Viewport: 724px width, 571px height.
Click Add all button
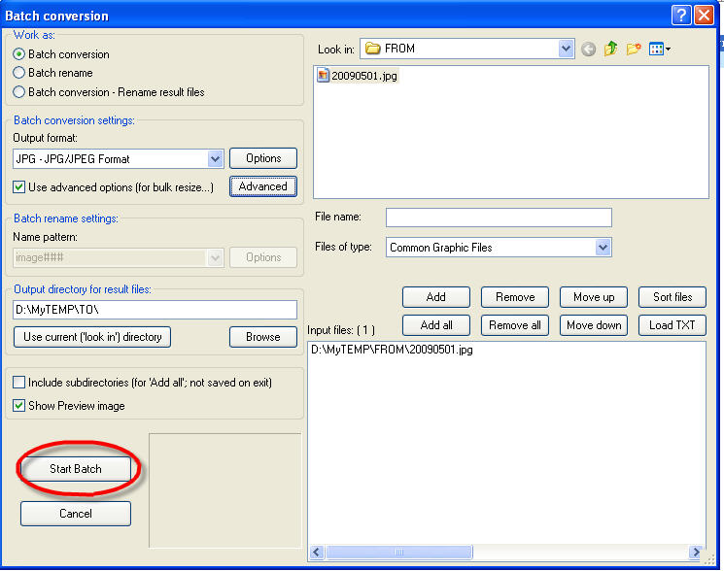(436, 325)
